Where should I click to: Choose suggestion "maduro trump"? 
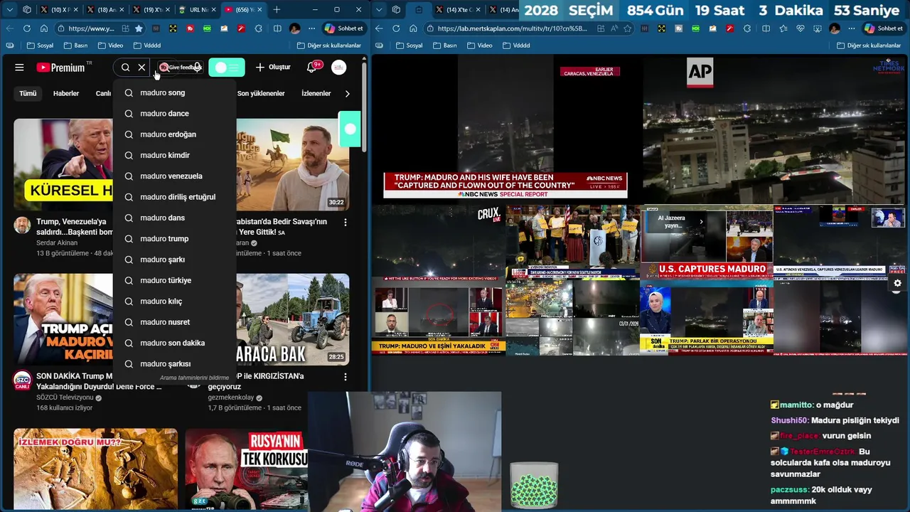(174, 239)
